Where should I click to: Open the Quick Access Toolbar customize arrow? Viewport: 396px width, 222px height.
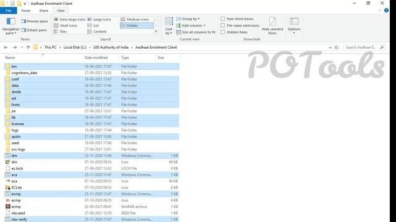point(25,4)
